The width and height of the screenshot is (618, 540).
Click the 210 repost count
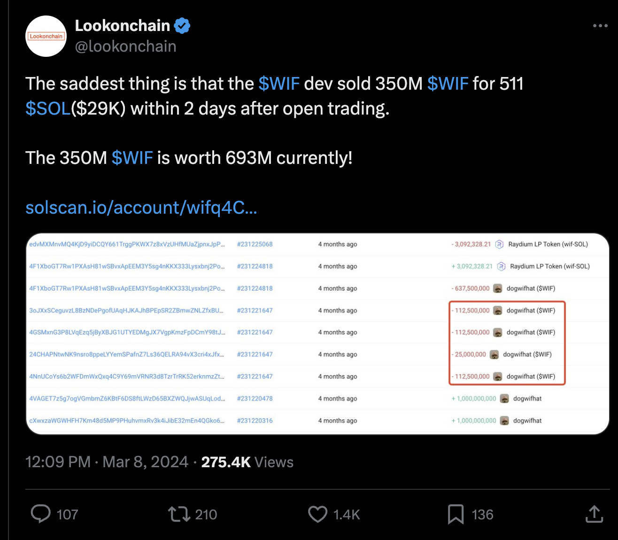[x=206, y=515]
